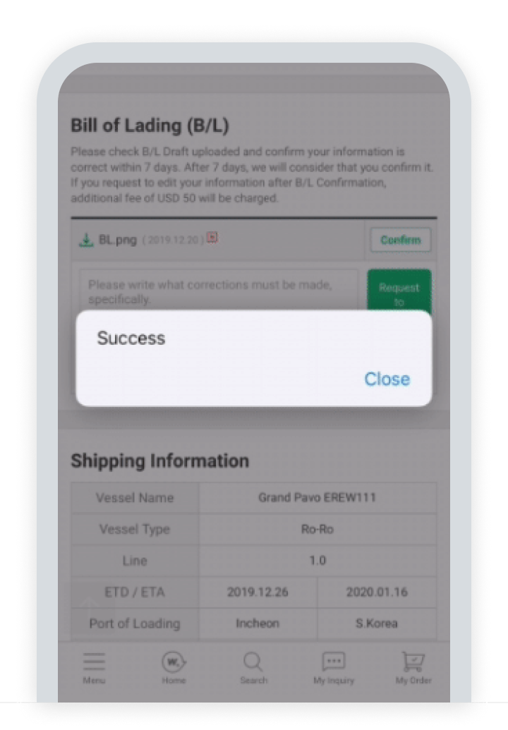Viewport: 508px width, 730px height.
Task: Click the Incheon port cell
Action: click(258, 623)
